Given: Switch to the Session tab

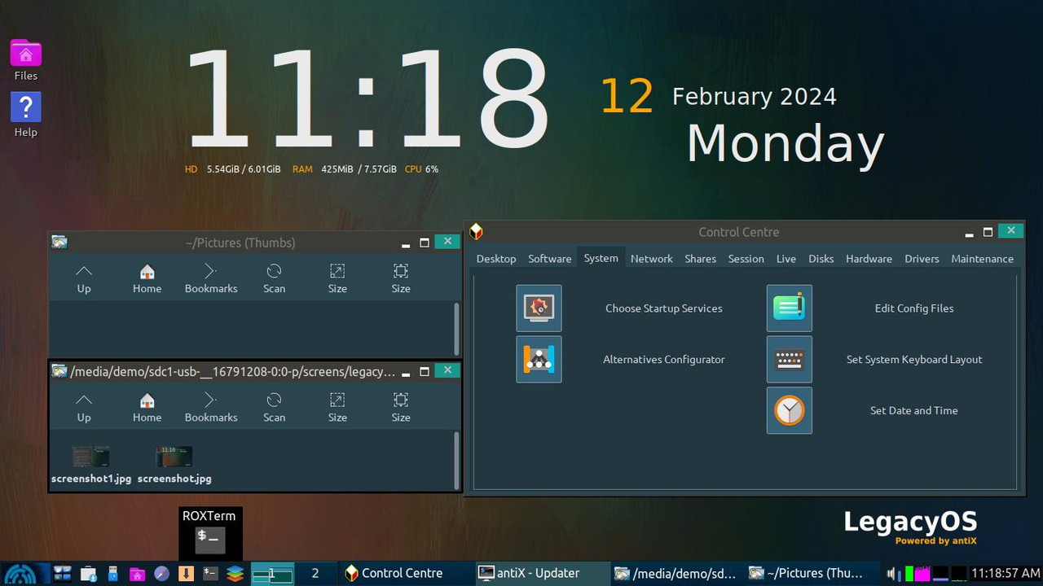Looking at the screenshot, I should coord(746,259).
